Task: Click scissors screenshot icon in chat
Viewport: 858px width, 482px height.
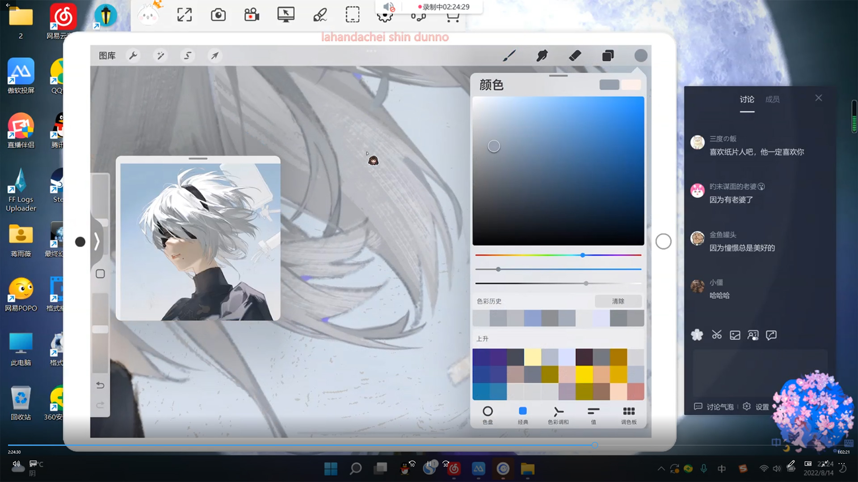Action: coord(717,335)
